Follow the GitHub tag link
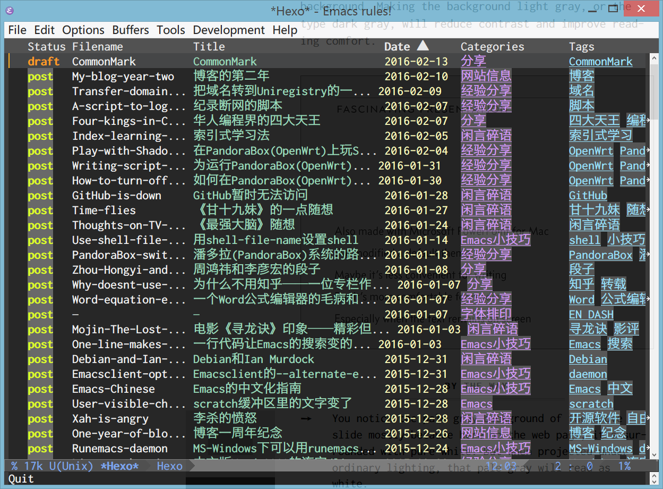663x489 pixels. coord(588,196)
